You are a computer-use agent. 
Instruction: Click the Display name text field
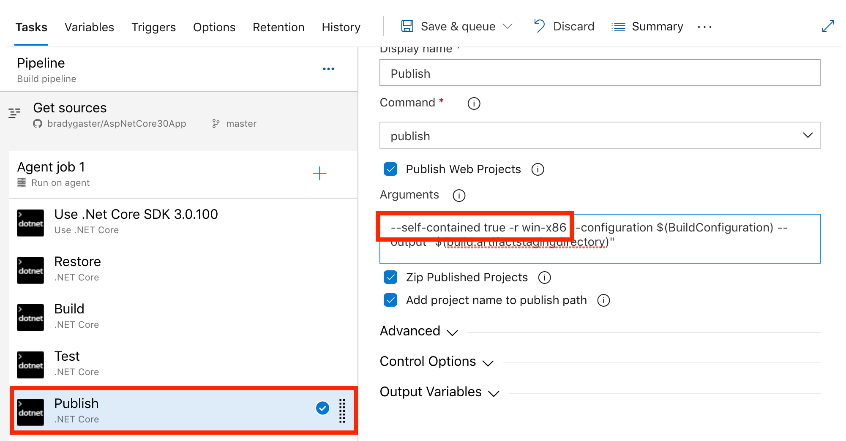(x=600, y=73)
